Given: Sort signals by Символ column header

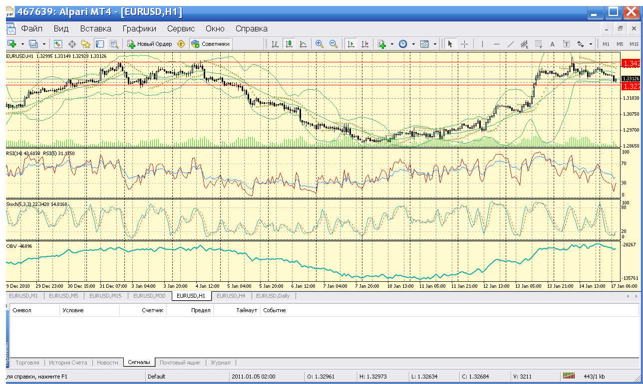Looking at the screenshot, I should 34,310.
